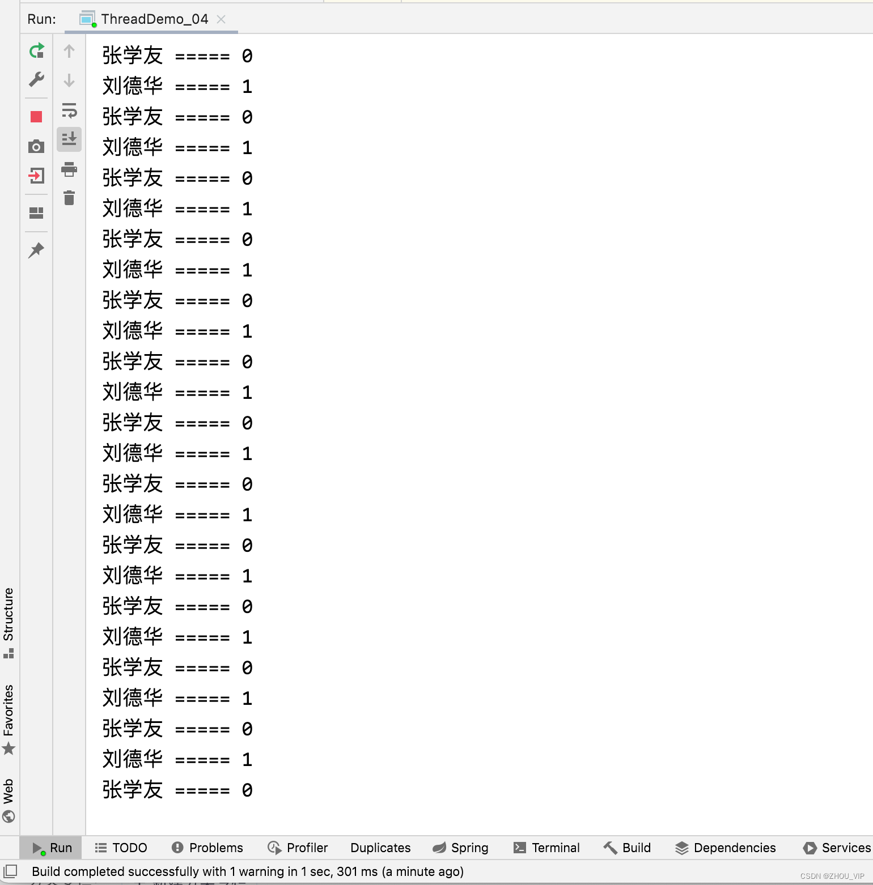Click build completed status message

(248, 871)
